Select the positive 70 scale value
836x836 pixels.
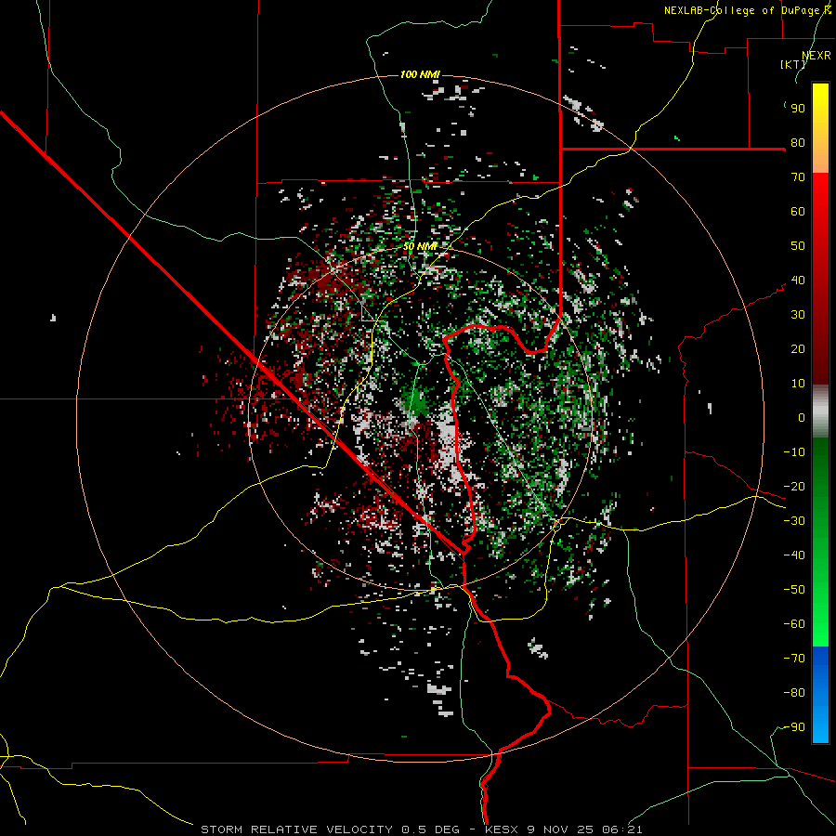(x=798, y=177)
